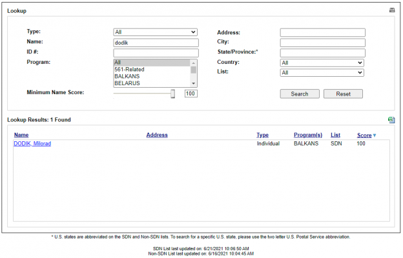Expand the Country dropdown
Viewport: 403px width, 258px height.
pos(322,63)
